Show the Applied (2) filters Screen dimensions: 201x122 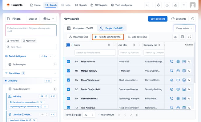tap(29, 41)
